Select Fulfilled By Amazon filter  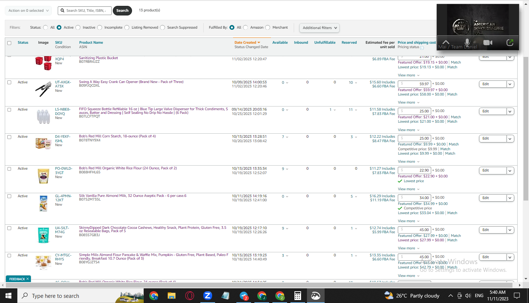(x=246, y=28)
